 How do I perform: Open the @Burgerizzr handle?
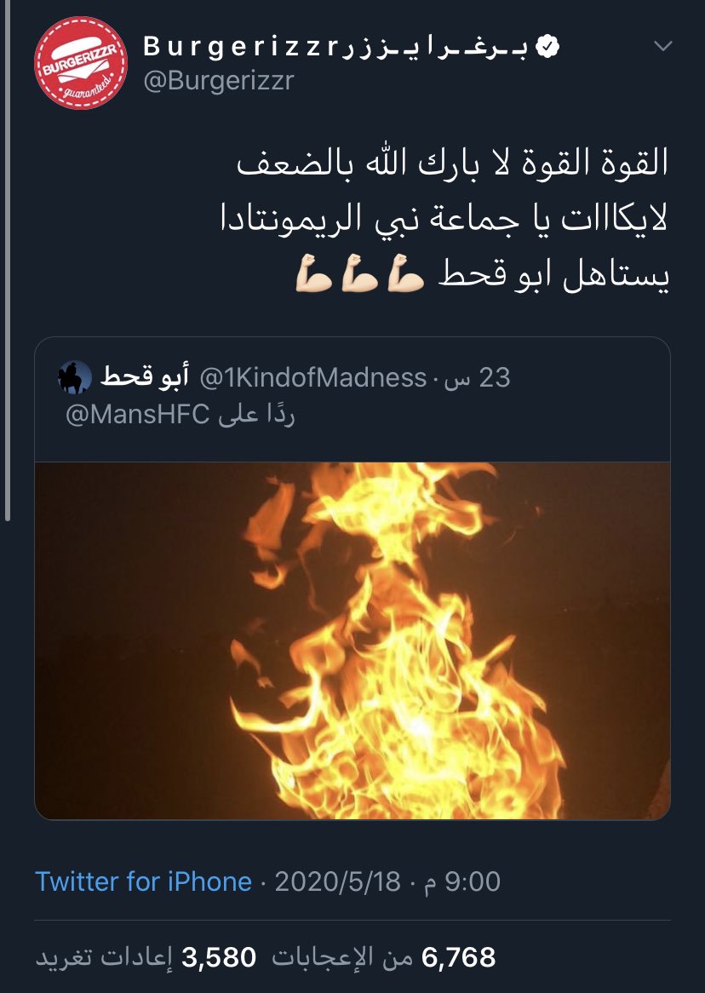(219, 80)
